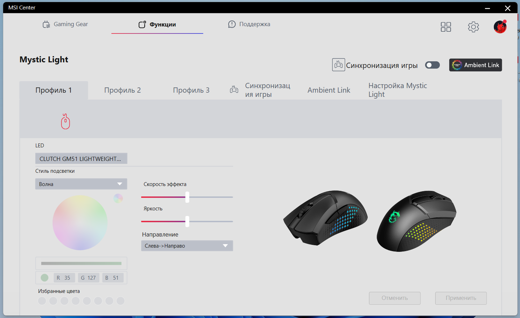Click the right mouse preview with dragon logo
Viewport: 520px width, 318px height.
[416, 221]
